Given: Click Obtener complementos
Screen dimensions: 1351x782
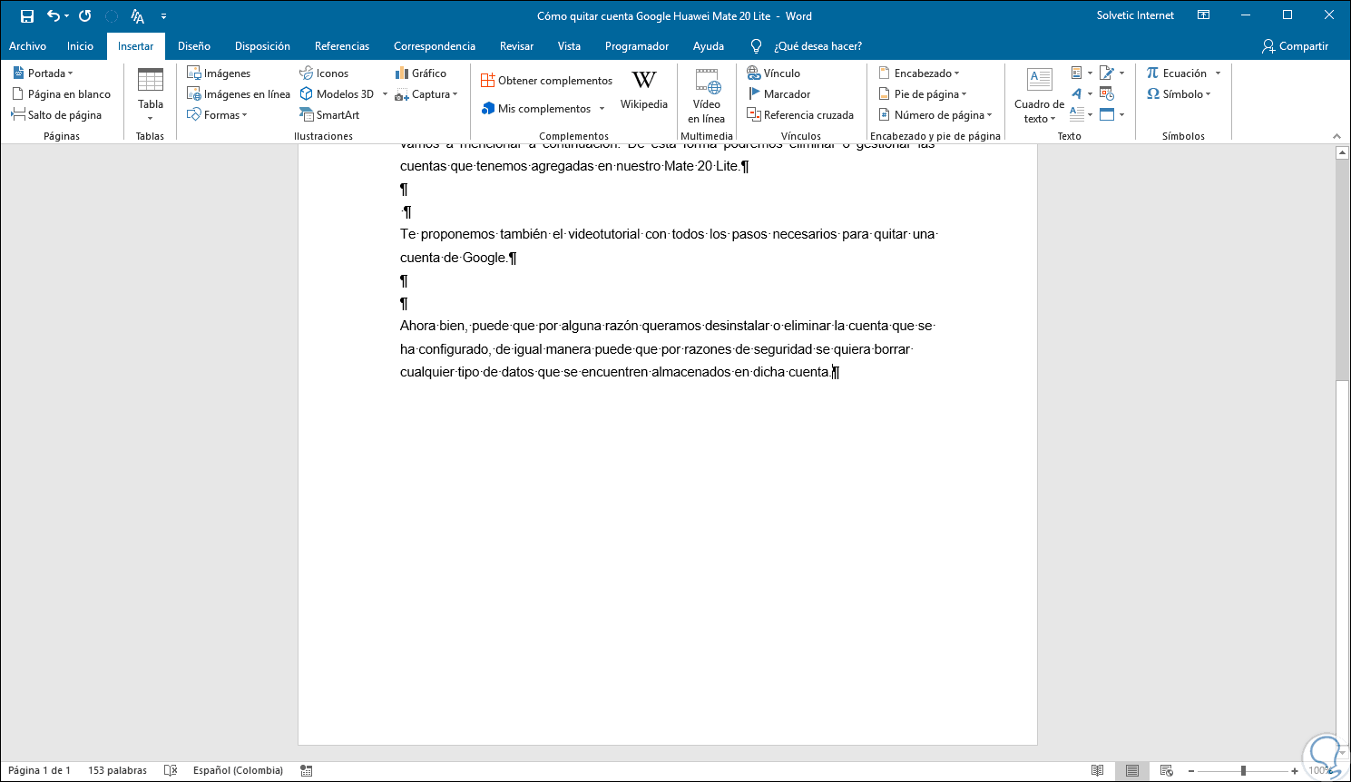Looking at the screenshot, I should coord(546,81).
